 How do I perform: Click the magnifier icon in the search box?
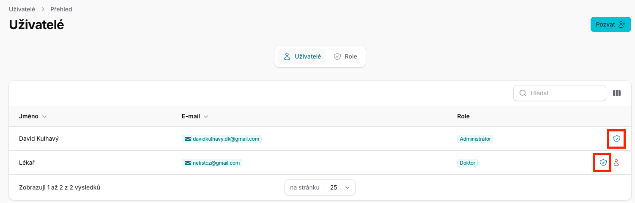click(523, 93)
